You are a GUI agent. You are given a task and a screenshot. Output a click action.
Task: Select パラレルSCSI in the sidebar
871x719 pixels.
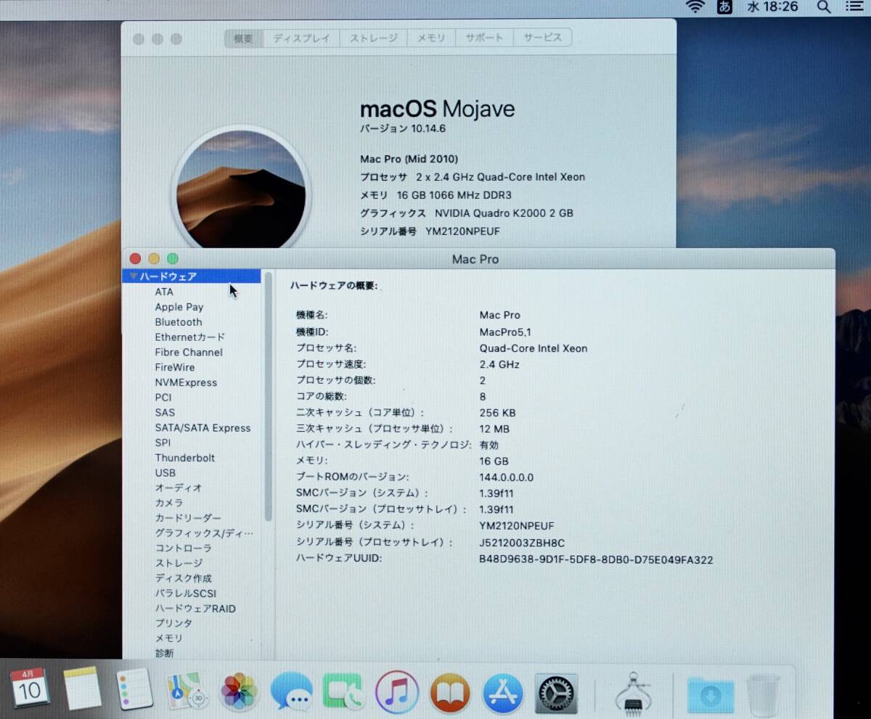click(x=186, y=593)
